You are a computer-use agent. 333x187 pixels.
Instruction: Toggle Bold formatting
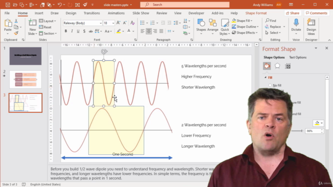[66, 31]
